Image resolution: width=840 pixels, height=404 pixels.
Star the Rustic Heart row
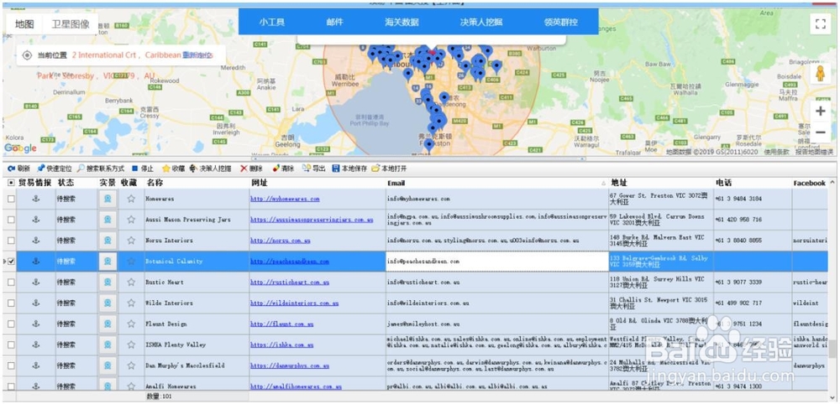pyautogui.click(x=131, y=282)
